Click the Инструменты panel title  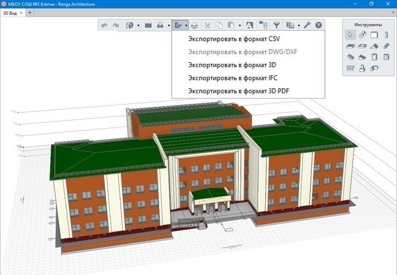click(x=368, y=25)
